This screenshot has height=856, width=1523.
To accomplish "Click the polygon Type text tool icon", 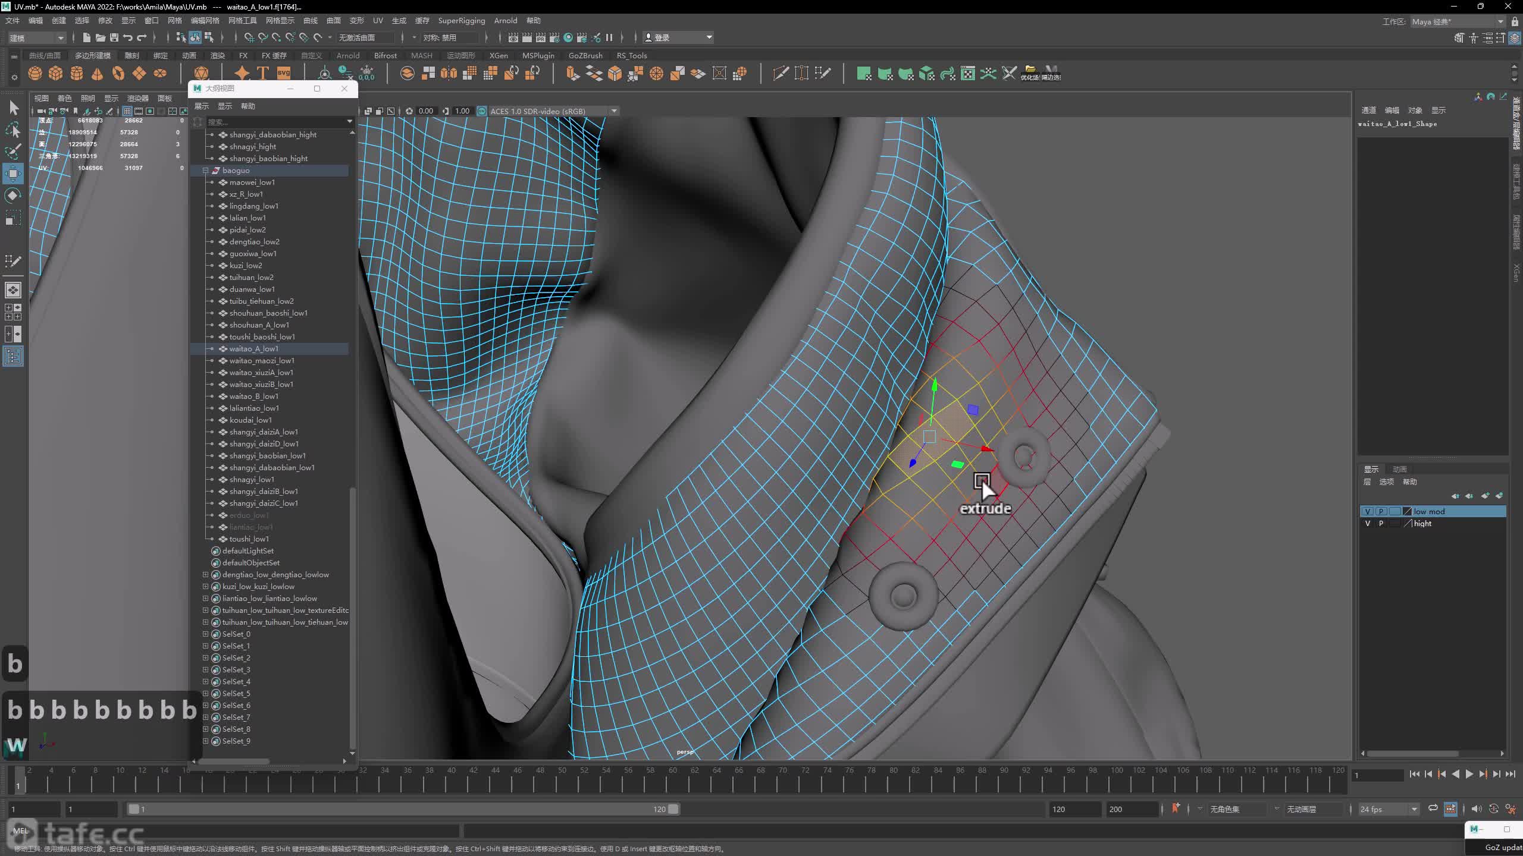I will (x=262, y=73).
